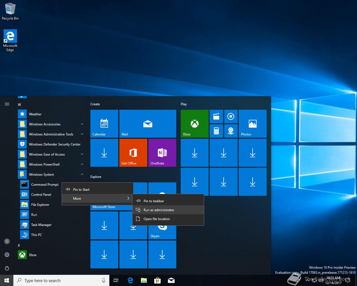Click the microphone icon in search box
This screenshot has height=286, width=357.
(x=103, y=280)
